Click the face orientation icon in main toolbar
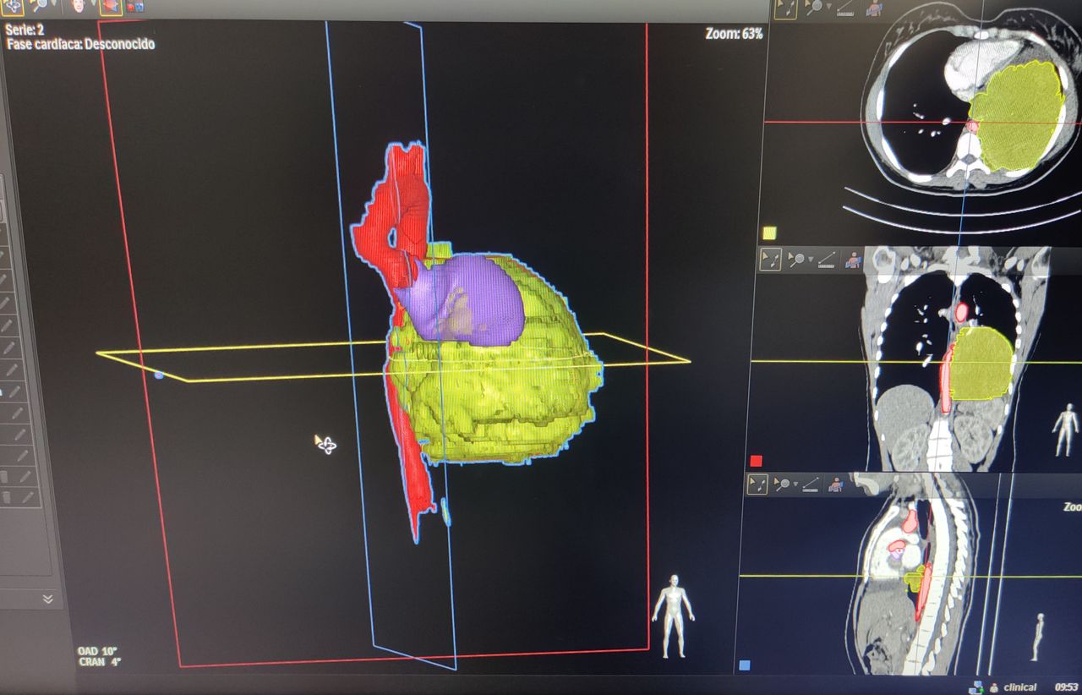Viewport: 1082px width, 695px height. coord(79,7)
